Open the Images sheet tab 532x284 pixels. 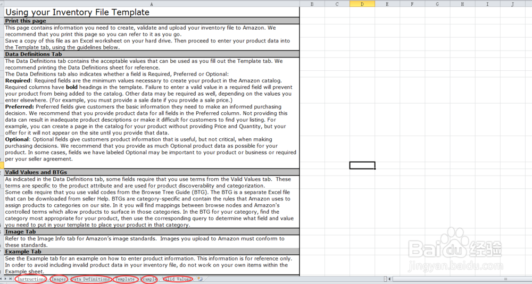click(59, 279)
